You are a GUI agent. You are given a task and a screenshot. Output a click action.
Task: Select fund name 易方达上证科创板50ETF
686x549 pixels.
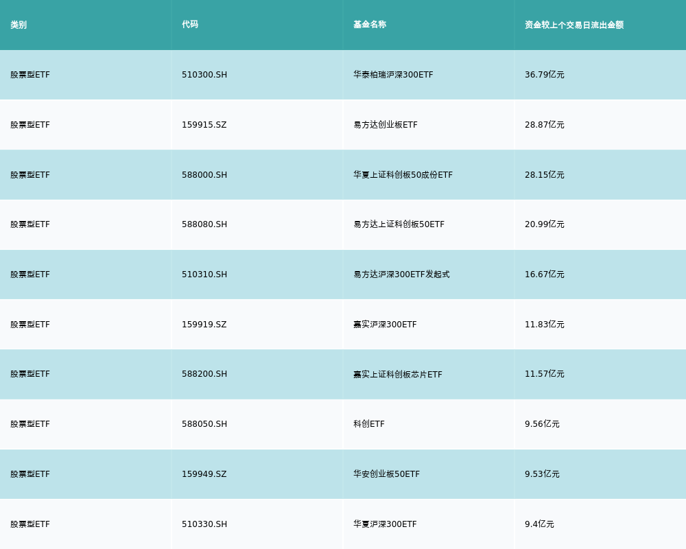point(399,224)
